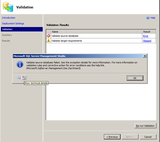The width and height of the screenshot is (160, 142).
Task: Go to the Introduction step
Action: [x=9, y=18]
